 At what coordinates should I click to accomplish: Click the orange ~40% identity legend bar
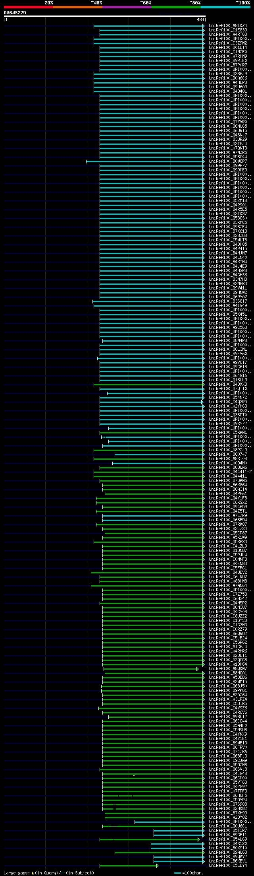coord(77,7)
